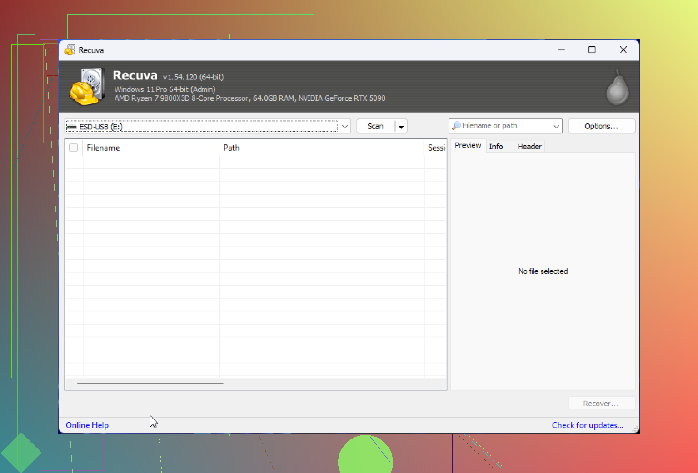This screenshot has width=698, height=473.
Task: Switch to the Header tab
Action: coord(529,146)
